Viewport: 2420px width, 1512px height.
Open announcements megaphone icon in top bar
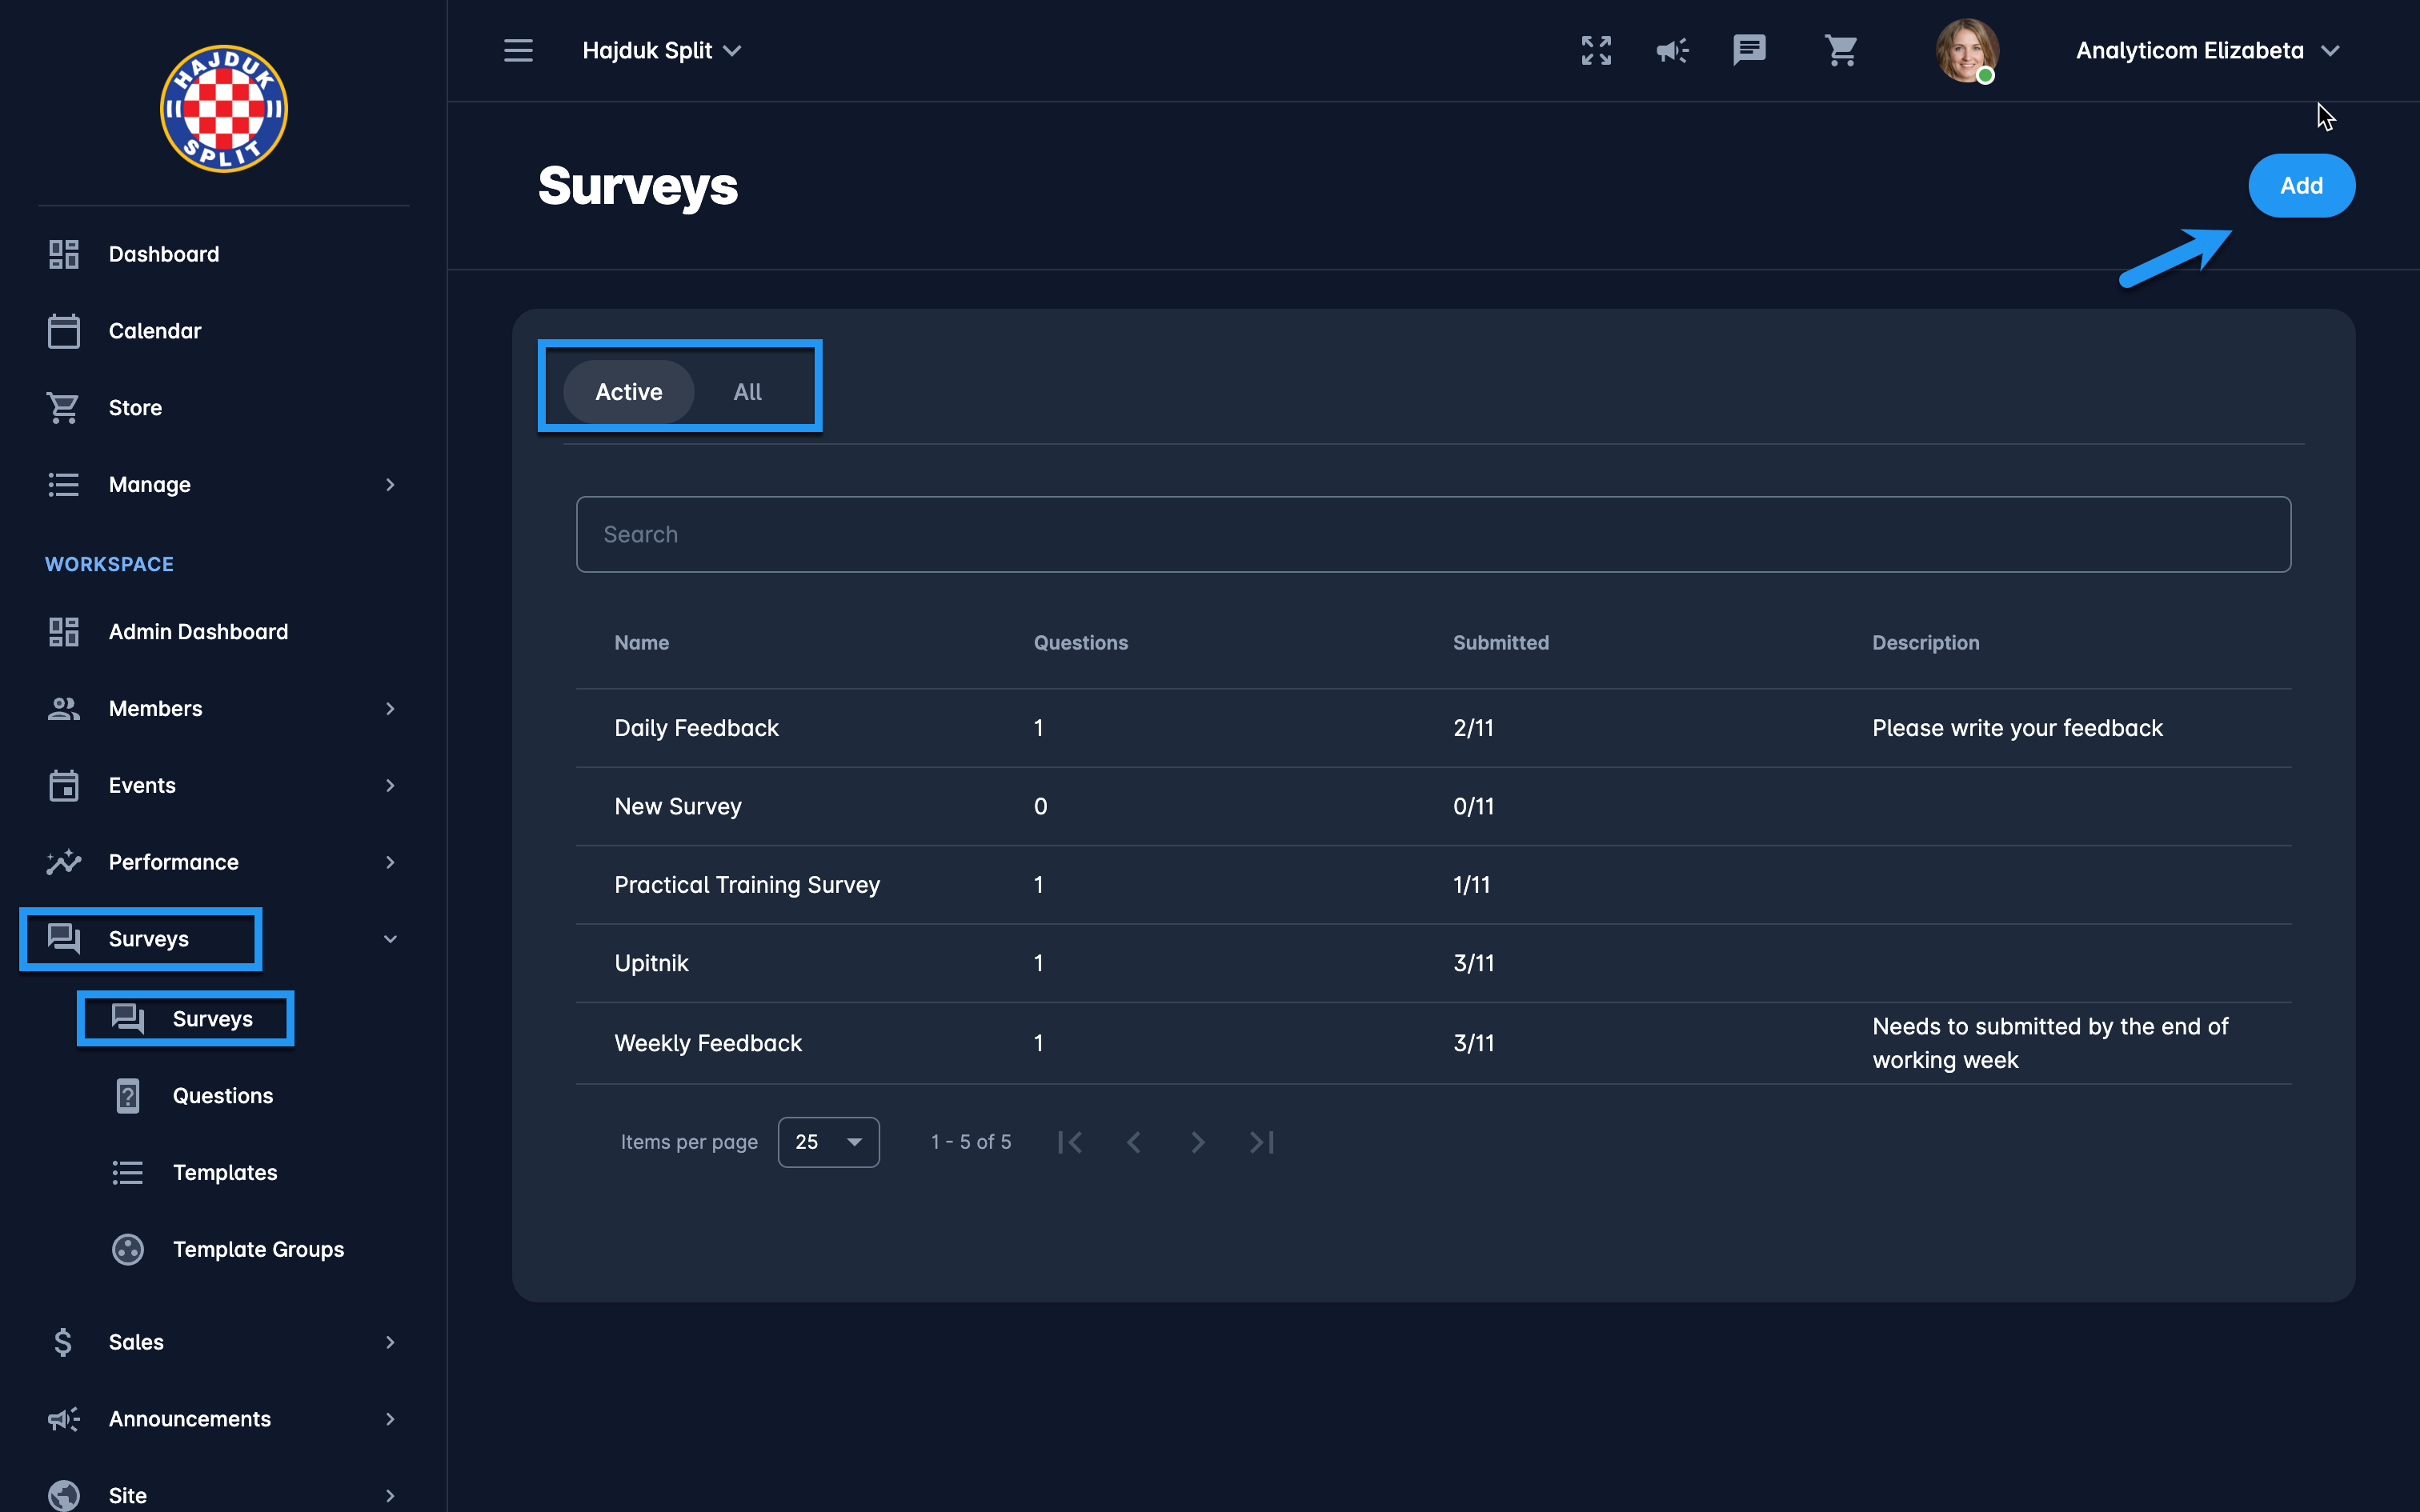tap(1672, 50)
